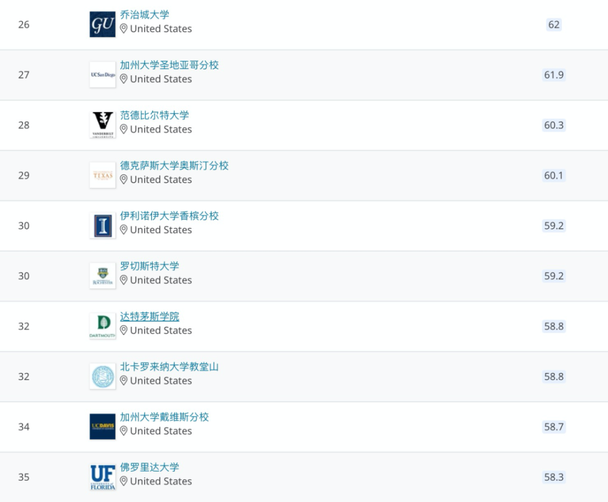The width and height of the screenshot is (608, 502).
Task: Click the Illinois block I logo
Action: coord(102,225)
